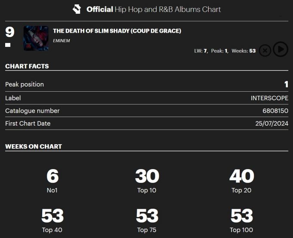Select the INTERSCOPE label value
Viewport: 293px width, 238px height.
click(269, 98)
